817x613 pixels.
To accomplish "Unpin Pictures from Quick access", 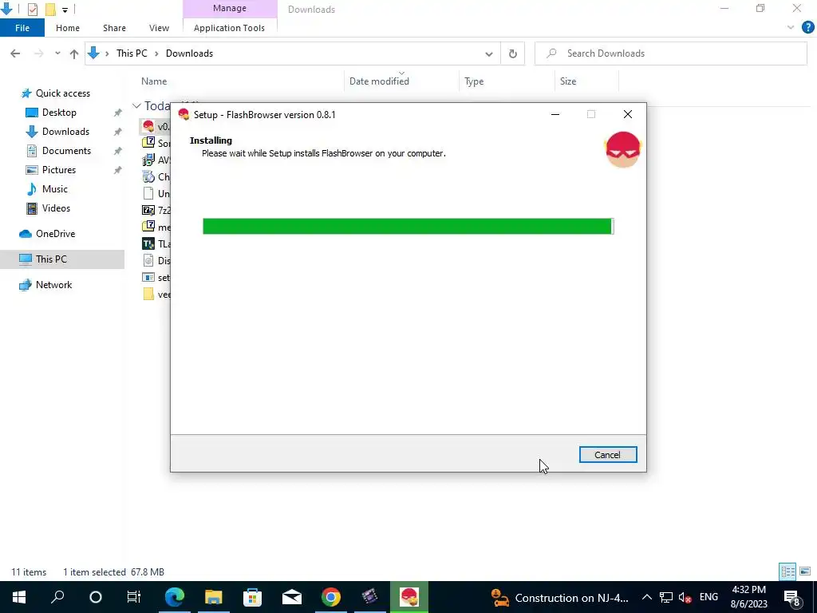I will coord(118,170).
